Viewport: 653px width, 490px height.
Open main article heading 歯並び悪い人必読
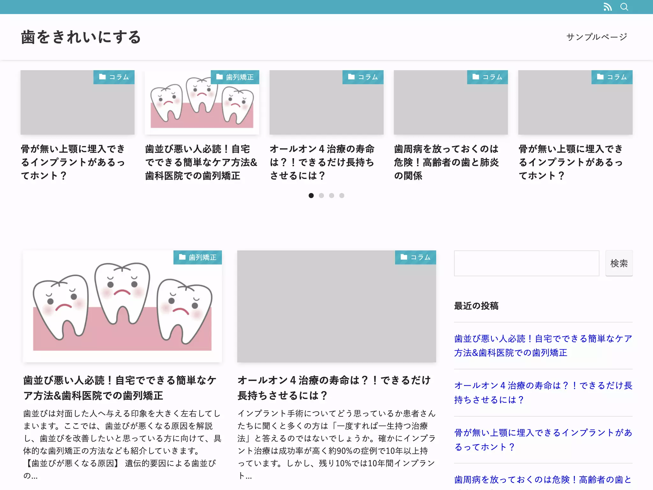click(120, 388)
